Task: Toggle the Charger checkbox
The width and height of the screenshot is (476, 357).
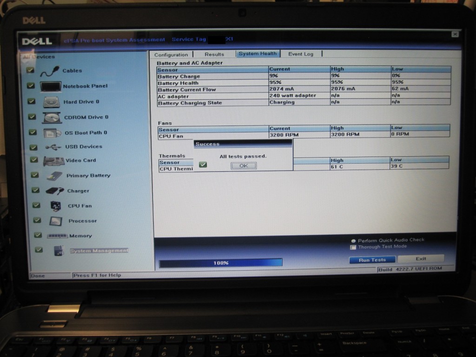Action: pos(35,190)
